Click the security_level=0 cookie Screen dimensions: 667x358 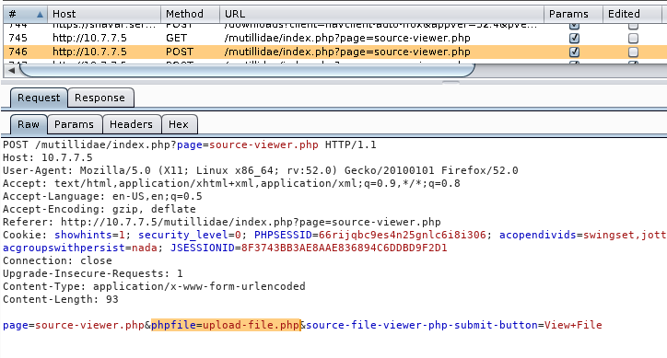(190, 235)
